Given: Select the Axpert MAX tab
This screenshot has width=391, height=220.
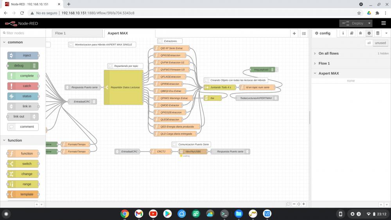Looking at the screenshot, I should click(x=130, y=33).
